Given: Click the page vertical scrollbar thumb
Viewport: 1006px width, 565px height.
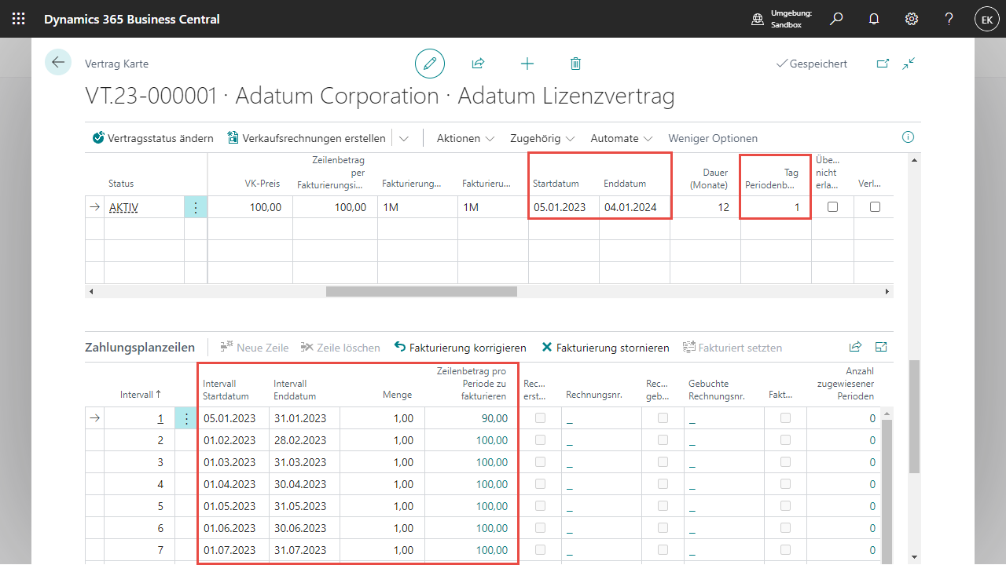Looking at the screenshot, I should 914,417.
